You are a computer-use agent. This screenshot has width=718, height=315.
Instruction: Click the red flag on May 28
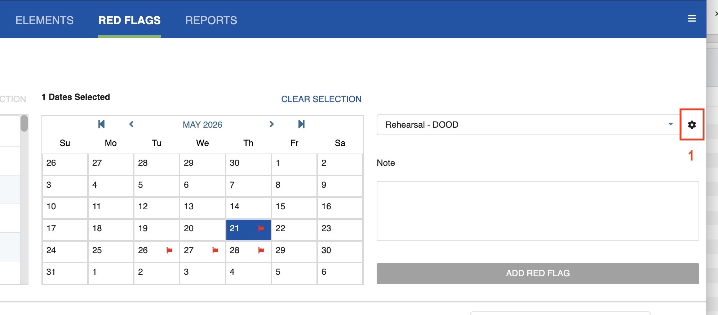point(261,250)
